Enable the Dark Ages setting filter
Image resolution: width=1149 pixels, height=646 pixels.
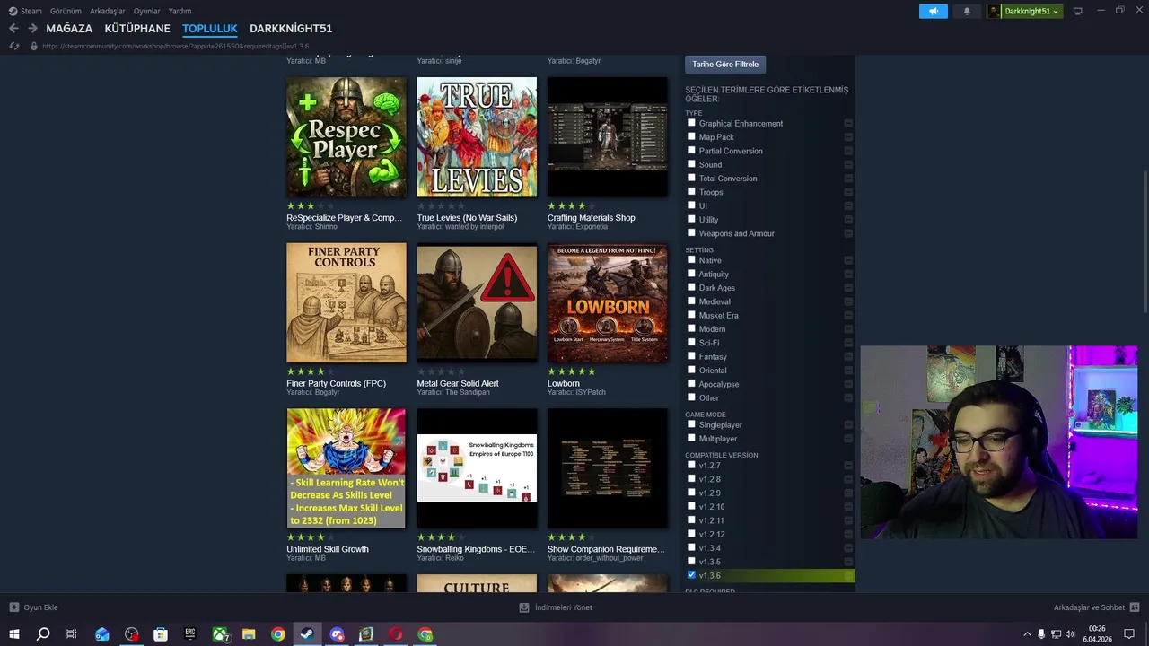[x=691, y=287]
